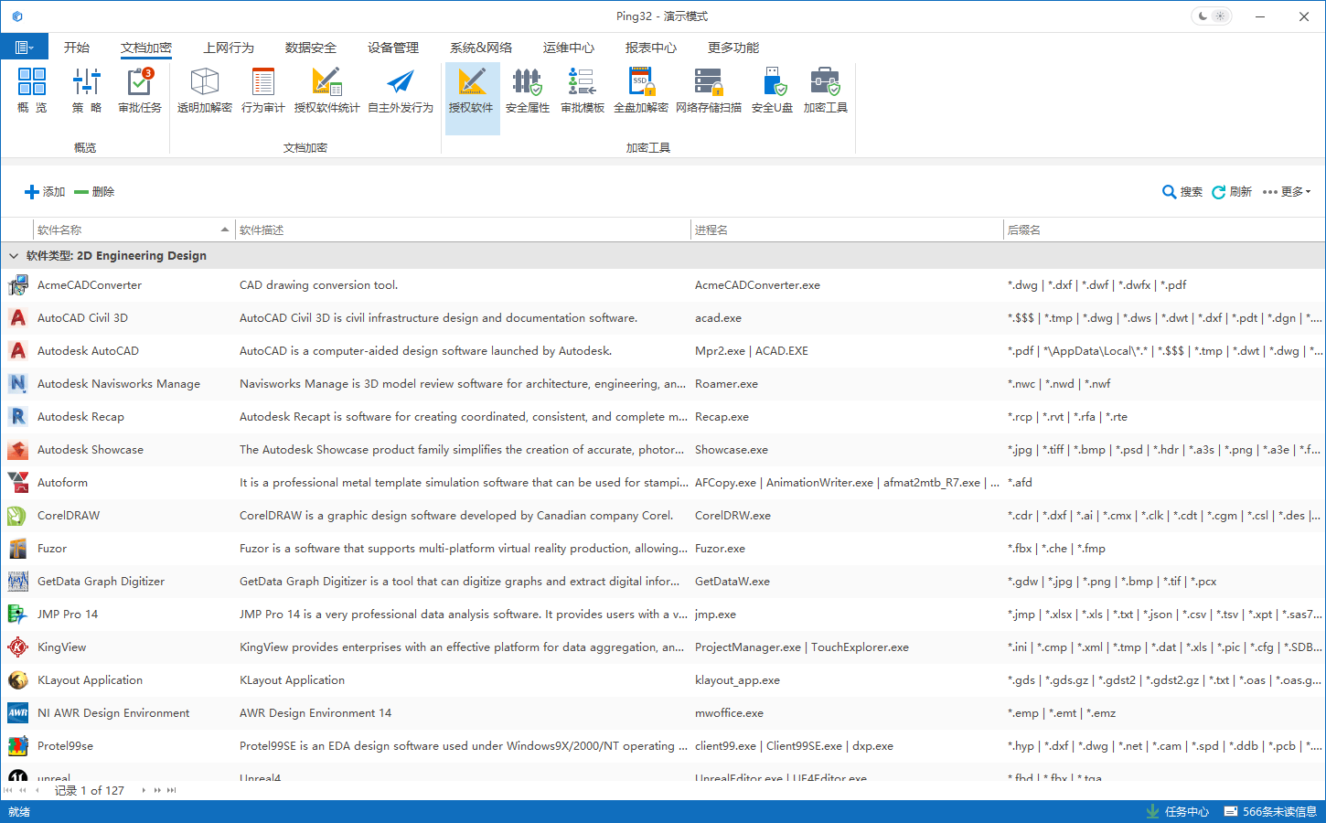Open 566条未读信息 unread messages

point(1270,812)
